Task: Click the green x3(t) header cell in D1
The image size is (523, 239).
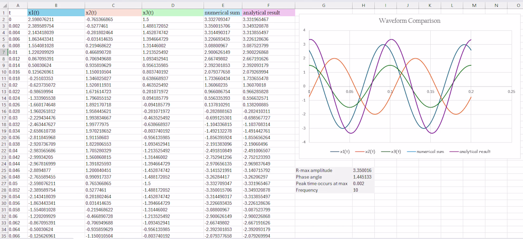Action: (173, 13)
